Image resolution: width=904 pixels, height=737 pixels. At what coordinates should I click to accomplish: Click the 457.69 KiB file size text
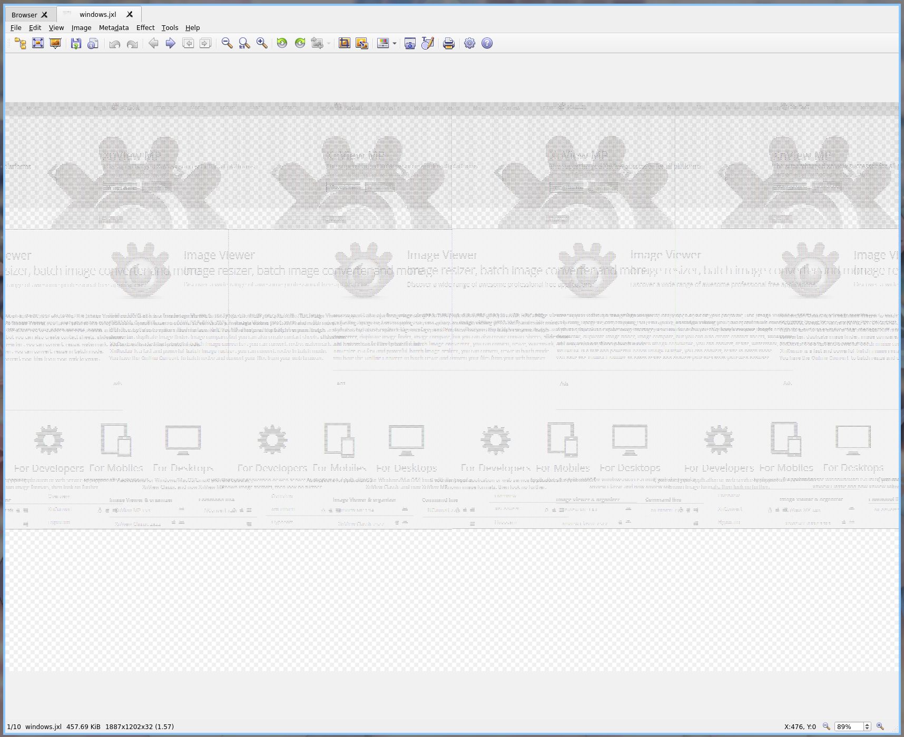(83, 726)
